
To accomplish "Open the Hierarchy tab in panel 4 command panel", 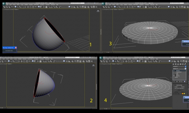I will (178, 64).
